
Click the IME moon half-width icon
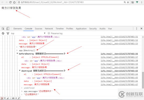8,98
